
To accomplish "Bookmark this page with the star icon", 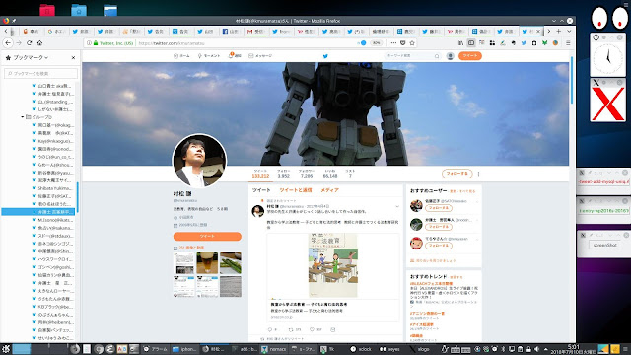I will pyautogui.click(x=412, y=43).
